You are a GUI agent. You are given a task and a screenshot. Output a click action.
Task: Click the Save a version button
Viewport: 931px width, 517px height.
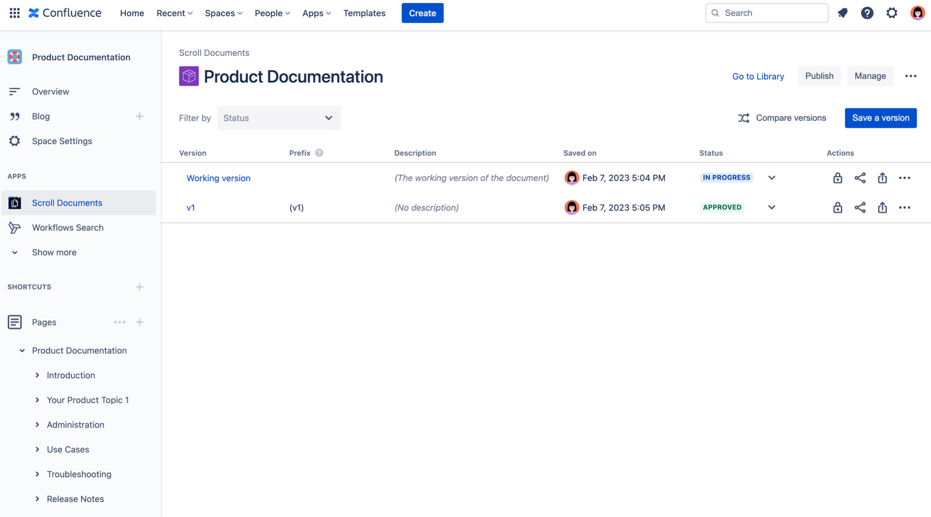[880, 118]
